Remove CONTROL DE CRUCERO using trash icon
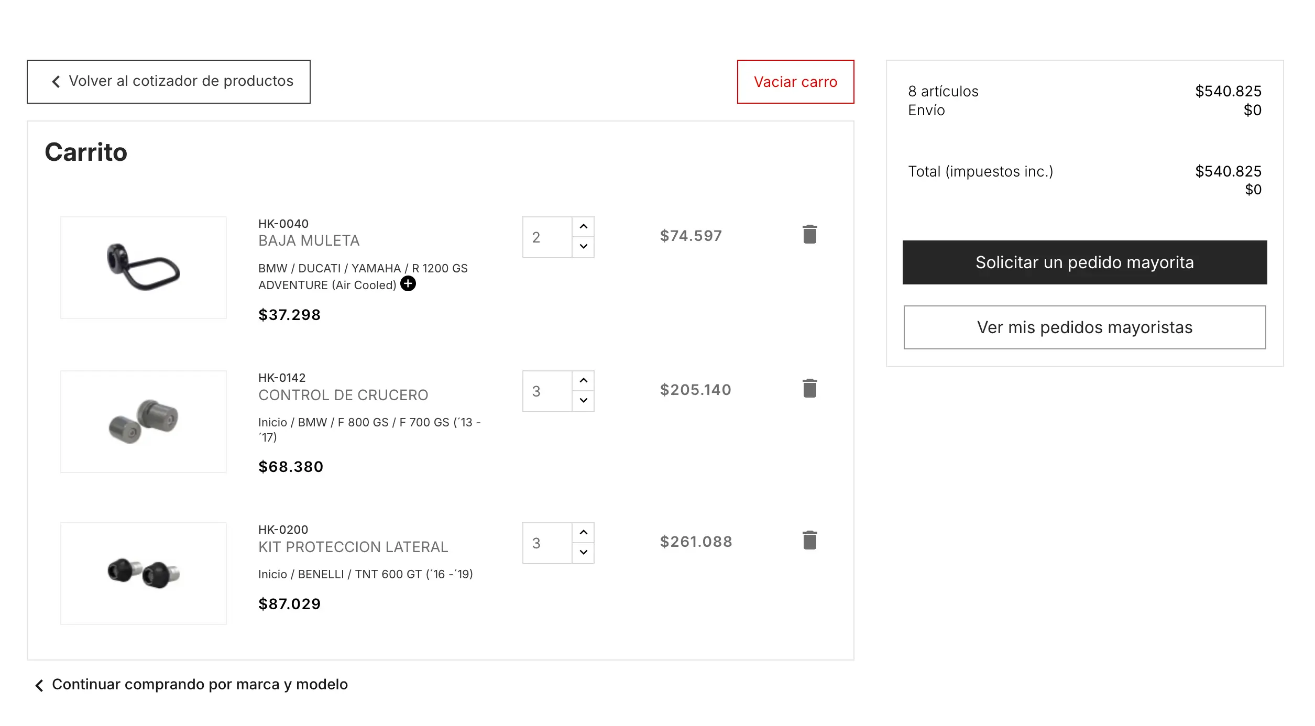 pyautogui.click(x=809, y=388)
